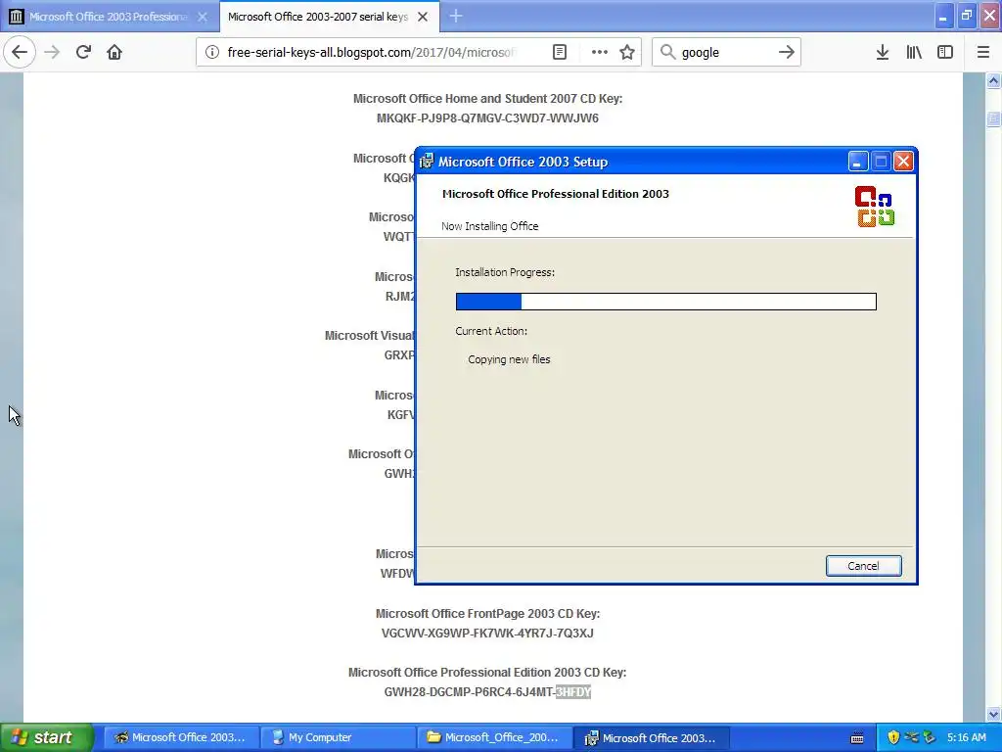Open the downloads panel
This screenshot has width=1002, height=752.
883,52
